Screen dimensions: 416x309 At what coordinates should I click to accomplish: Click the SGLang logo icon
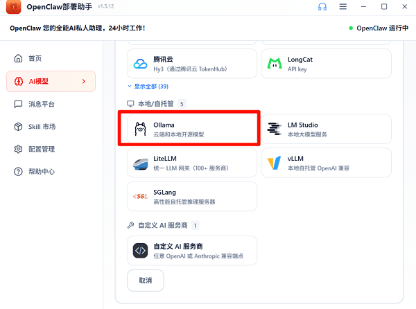tap(140, 196)
